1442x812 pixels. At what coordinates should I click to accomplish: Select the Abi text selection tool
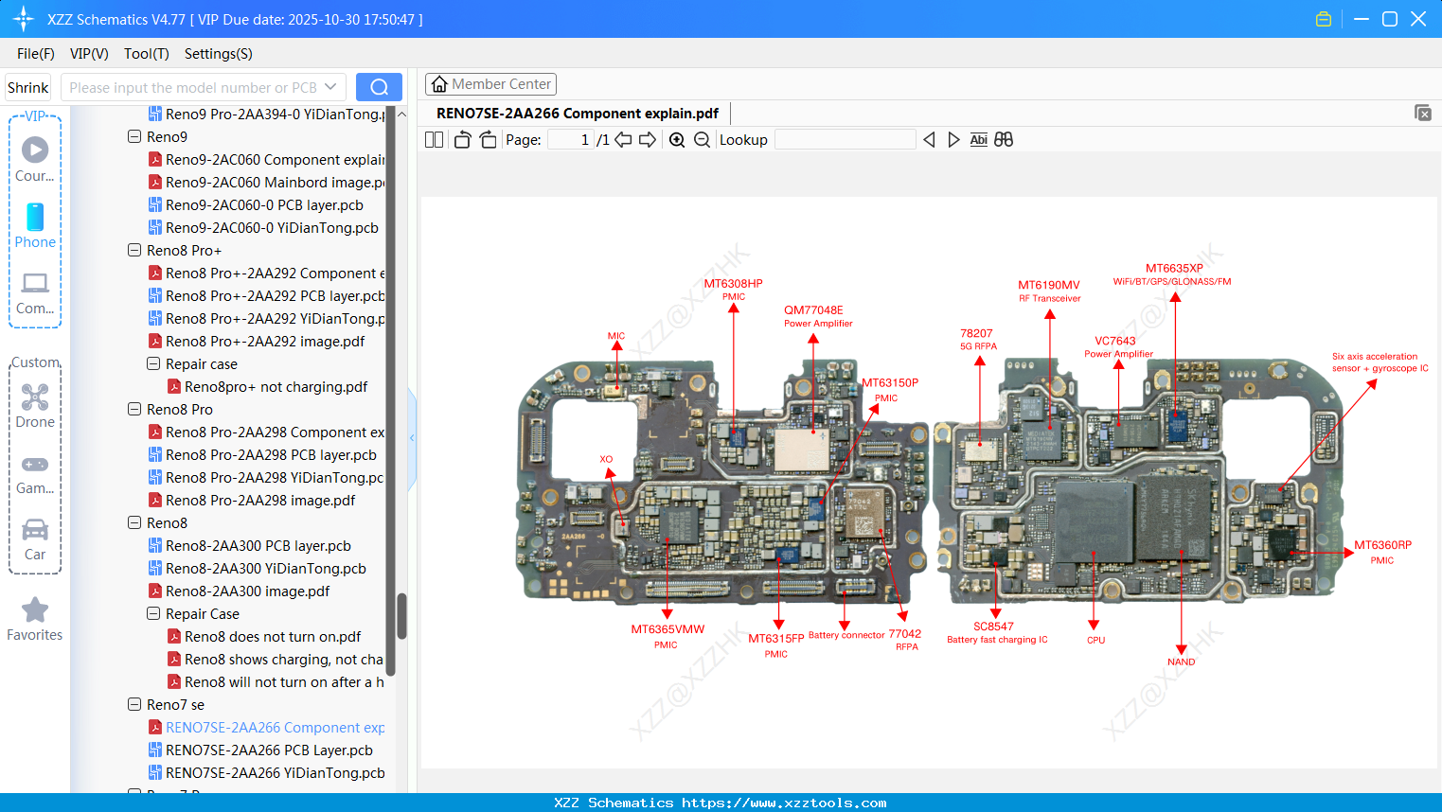click(978, 139)
